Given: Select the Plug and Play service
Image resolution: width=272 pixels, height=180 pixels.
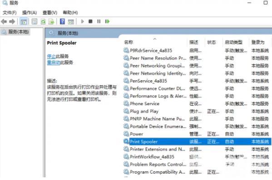Looking at the screenshot, I should click(197, 111).
